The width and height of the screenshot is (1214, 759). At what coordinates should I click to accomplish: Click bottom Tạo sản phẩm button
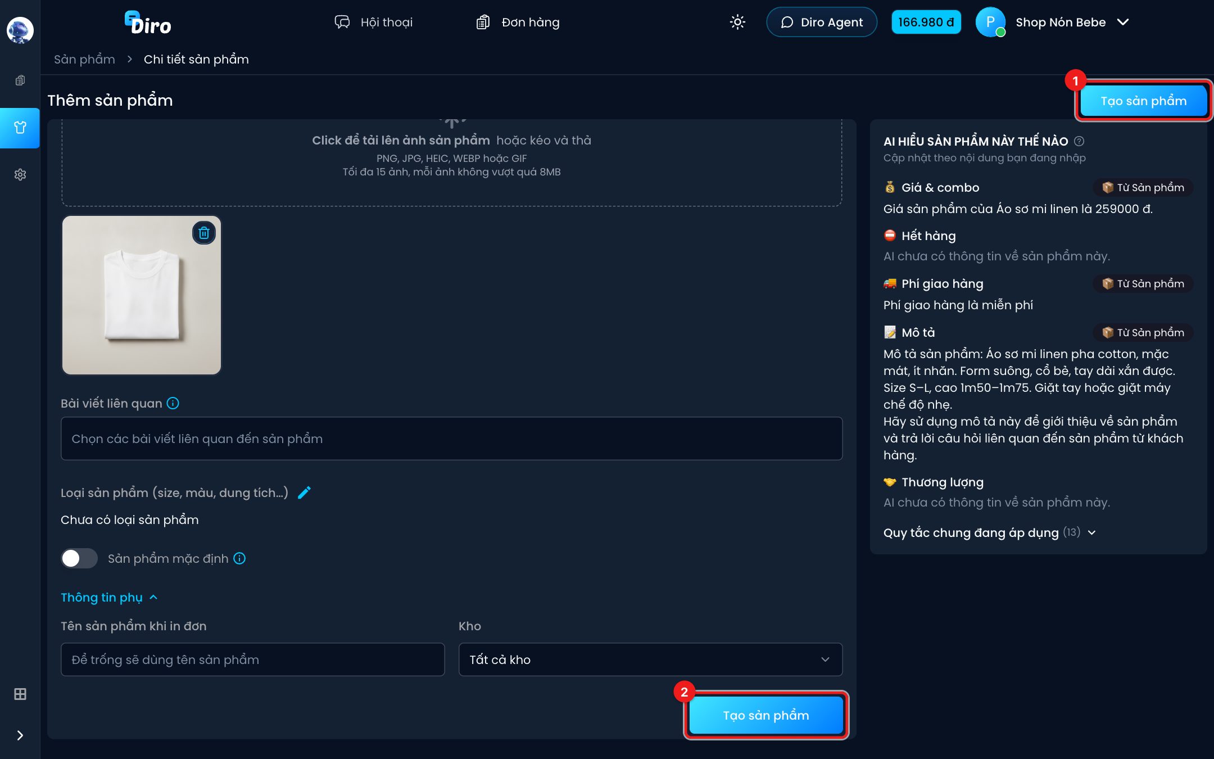point(765,715)
